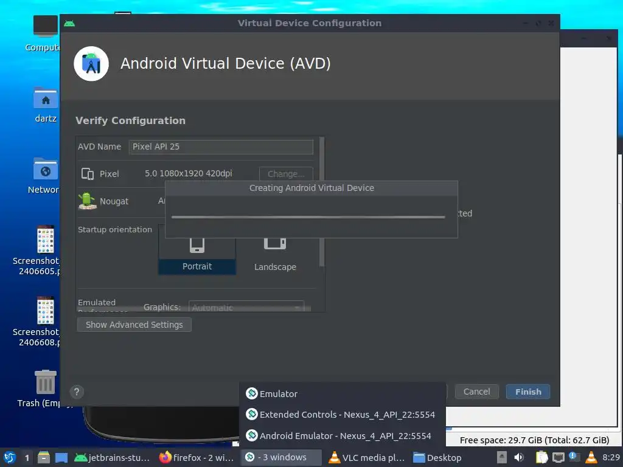This screenshot has width=623, height=467.
Task: Click the Trash desktop icon
Action: coord(46,382)
